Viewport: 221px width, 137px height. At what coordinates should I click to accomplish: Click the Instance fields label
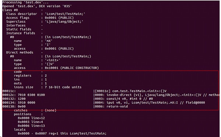click(x=21, y=33)
